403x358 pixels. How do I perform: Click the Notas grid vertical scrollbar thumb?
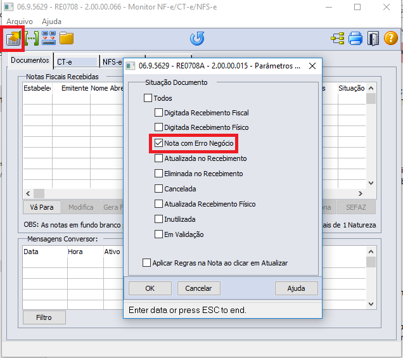[371, 99]
